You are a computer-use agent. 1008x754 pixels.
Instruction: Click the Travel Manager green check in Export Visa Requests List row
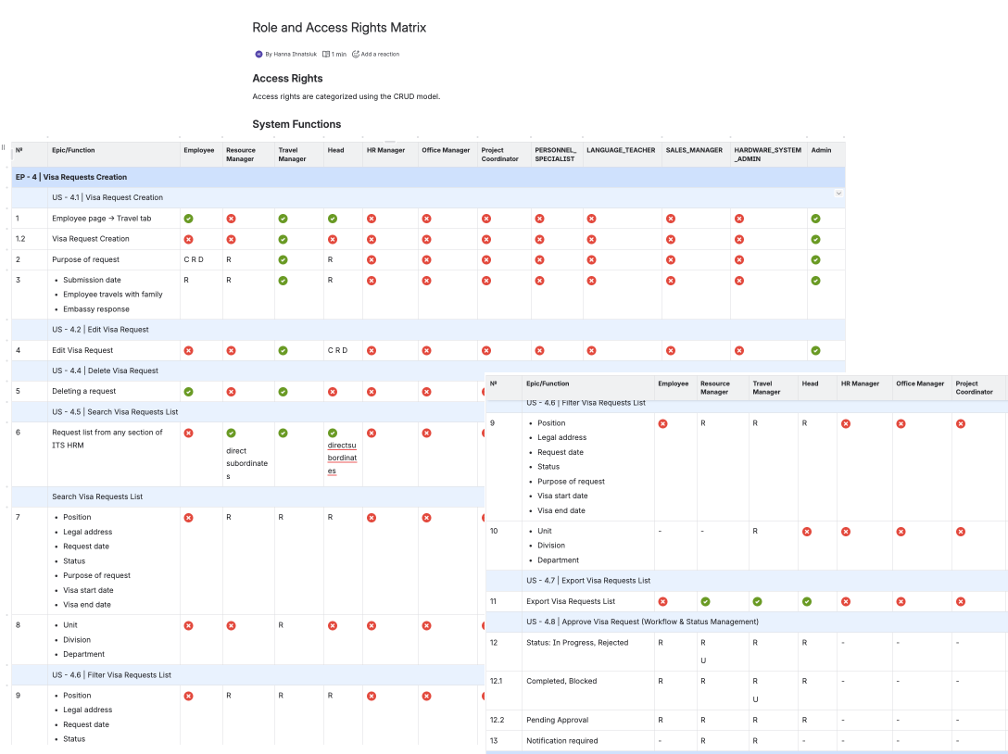[757, 601]
